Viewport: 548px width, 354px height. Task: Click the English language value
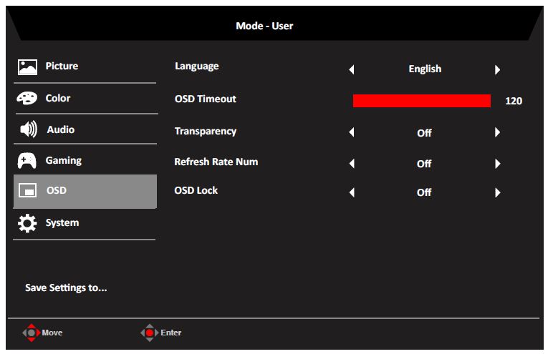(425, 69)
